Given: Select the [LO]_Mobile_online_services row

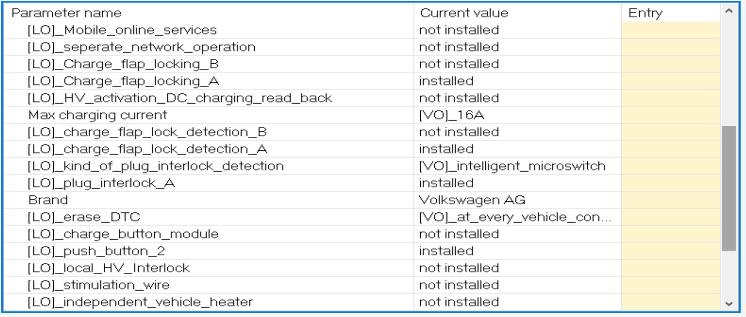Looking at the screenshot, I should click(x=122, y=30).
